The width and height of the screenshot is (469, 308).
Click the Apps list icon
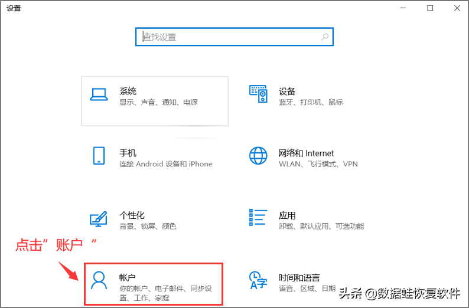click(258, 218)
